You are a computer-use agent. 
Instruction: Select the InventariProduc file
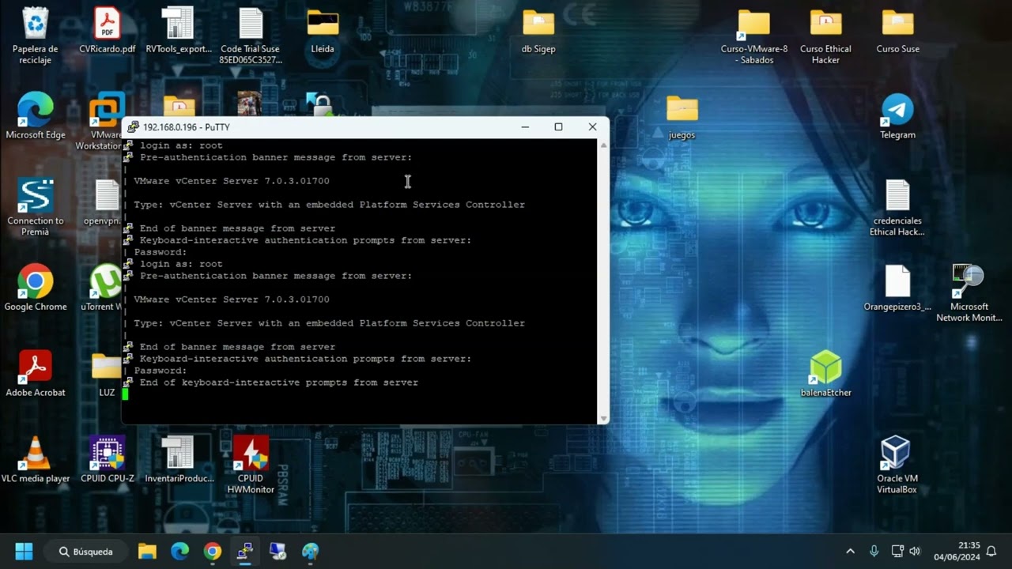tap(179, 460)
